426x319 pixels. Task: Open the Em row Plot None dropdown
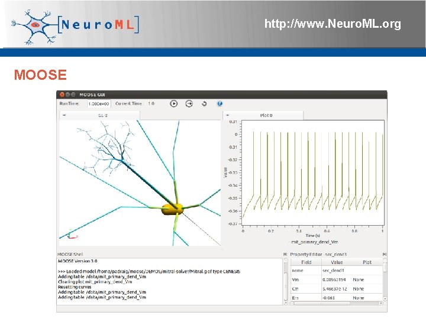click(x=367, y=298)
